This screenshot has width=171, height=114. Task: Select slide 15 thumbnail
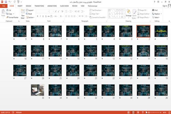click(x=73, y=51)
